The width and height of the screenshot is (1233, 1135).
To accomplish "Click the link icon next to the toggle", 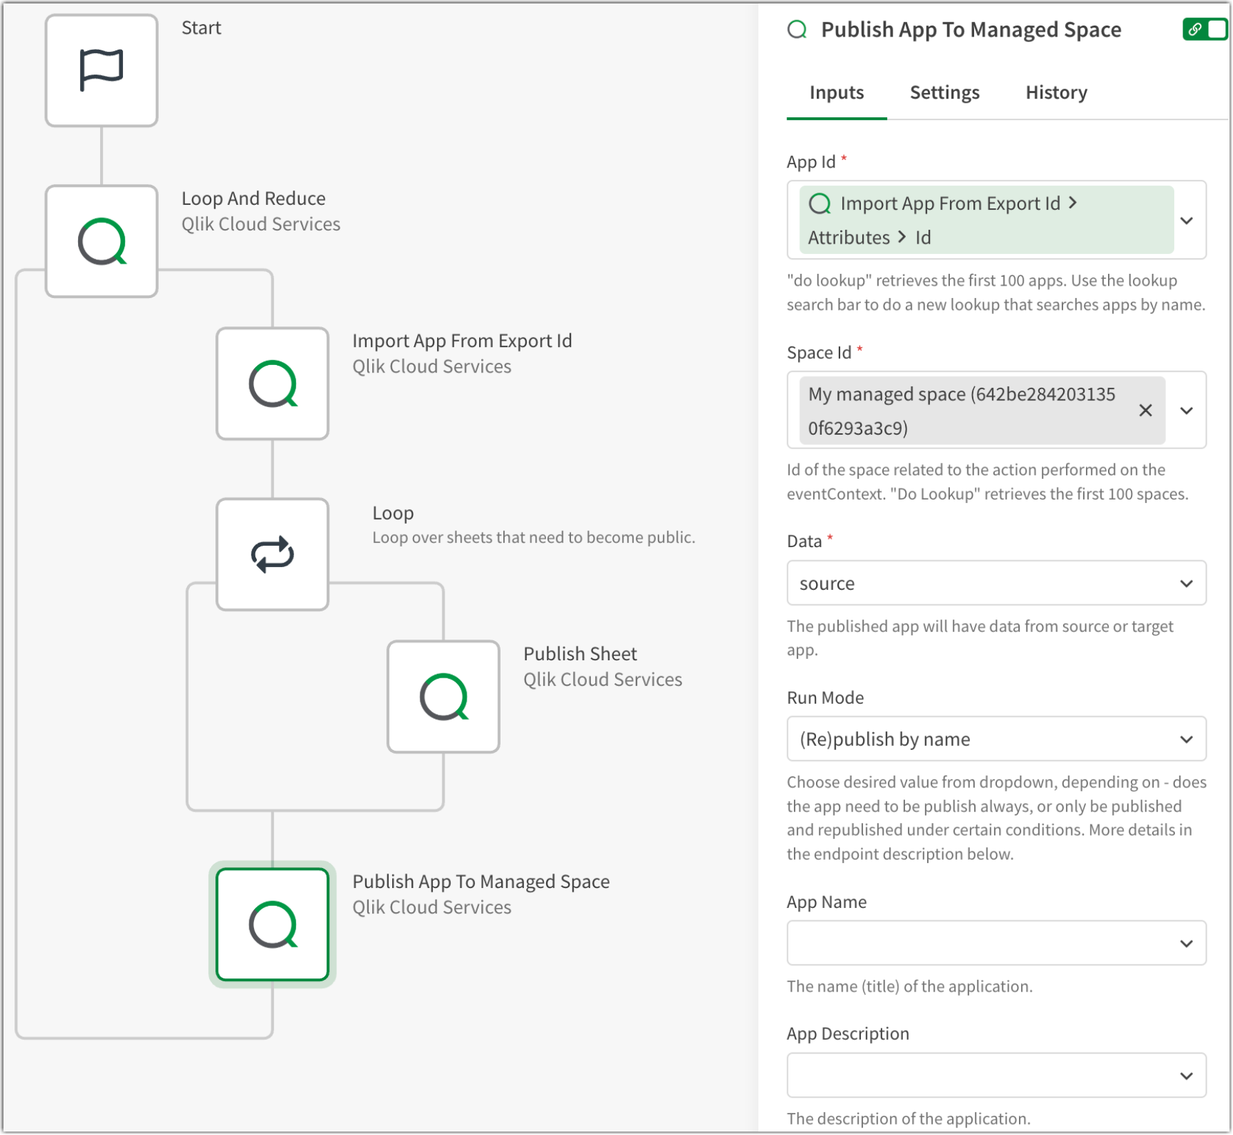I will [x=1194, y=30].
